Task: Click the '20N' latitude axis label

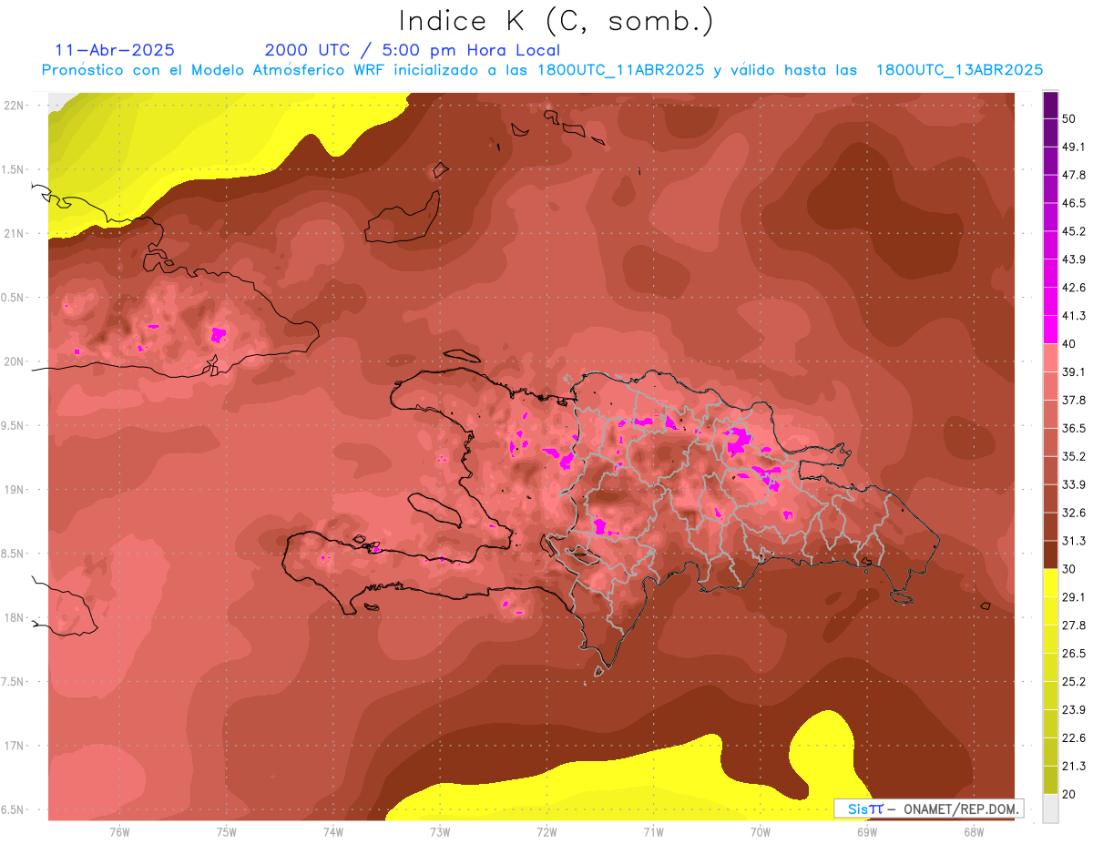Action: coord(15,361)
